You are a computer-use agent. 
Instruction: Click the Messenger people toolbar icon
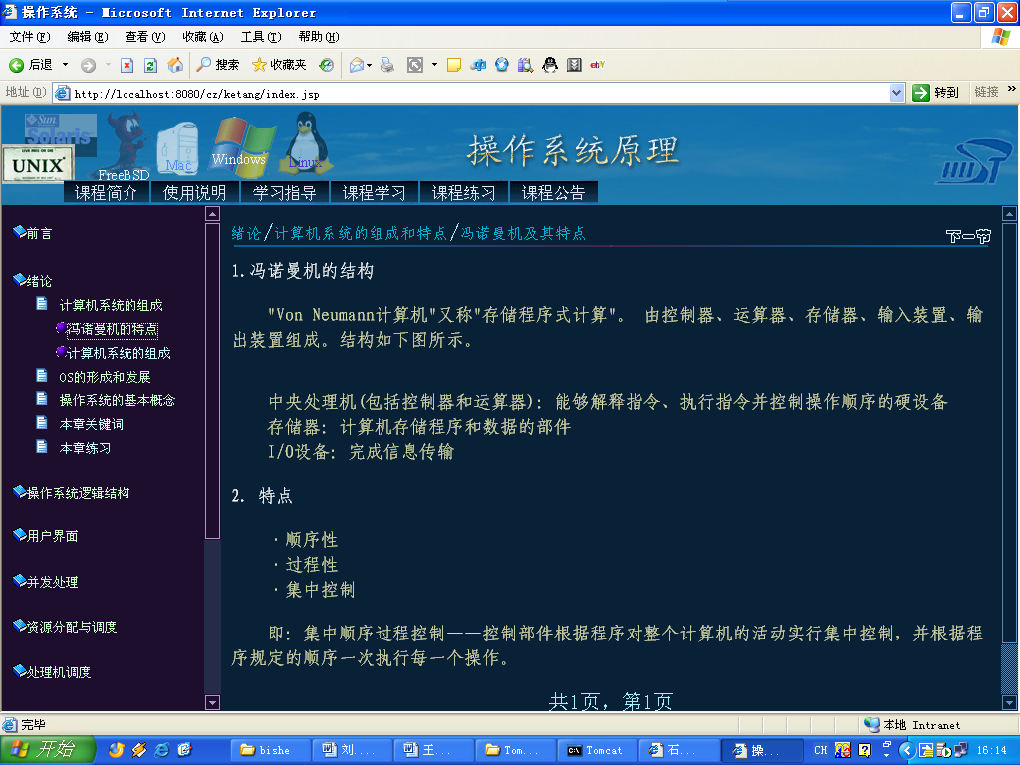point(478,65)
